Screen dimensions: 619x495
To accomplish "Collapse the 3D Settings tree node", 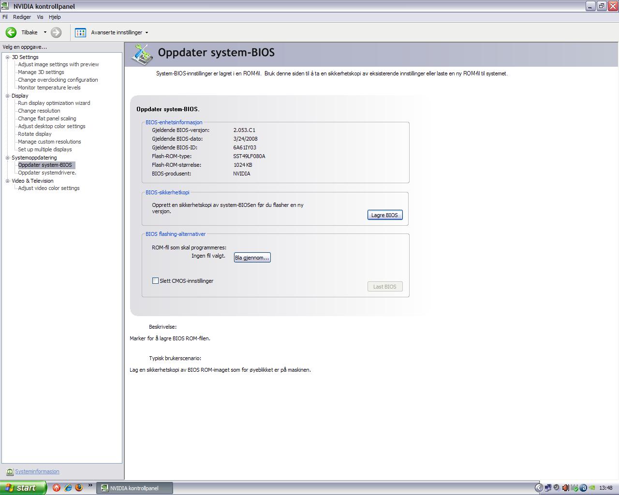I will (7, 57).
